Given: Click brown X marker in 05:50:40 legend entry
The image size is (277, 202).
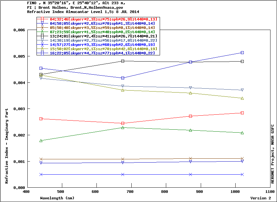Looking at the screenshot, I should (x=42, y=28).
